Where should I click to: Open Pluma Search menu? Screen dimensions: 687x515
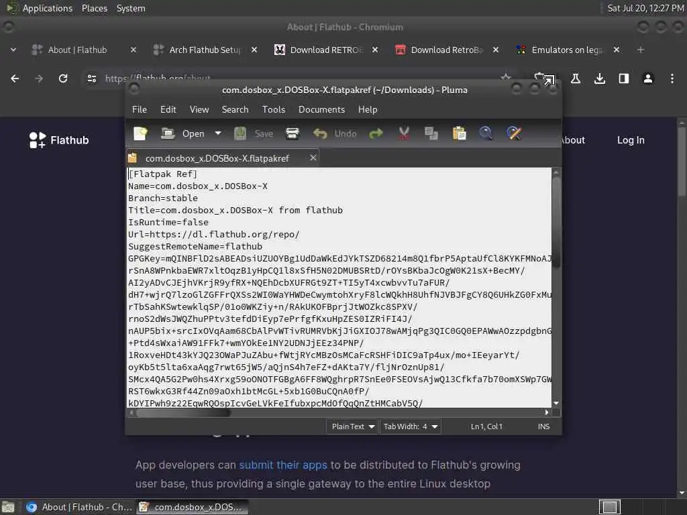click(235, 109)
